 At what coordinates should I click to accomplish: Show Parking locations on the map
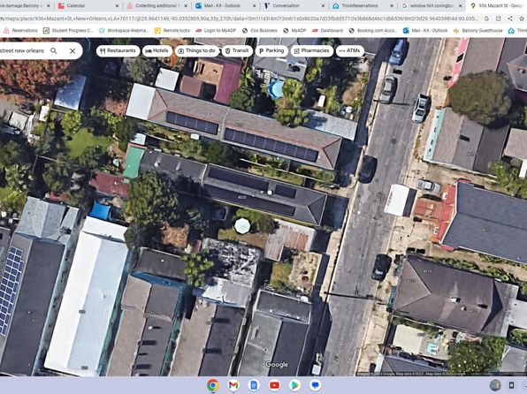[x=271, y=50]
